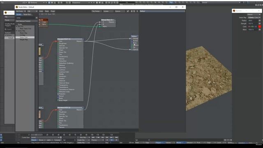Click the Update button in Node Editor
This screenshot has width=263, height=148.
[x=108, y=11]
